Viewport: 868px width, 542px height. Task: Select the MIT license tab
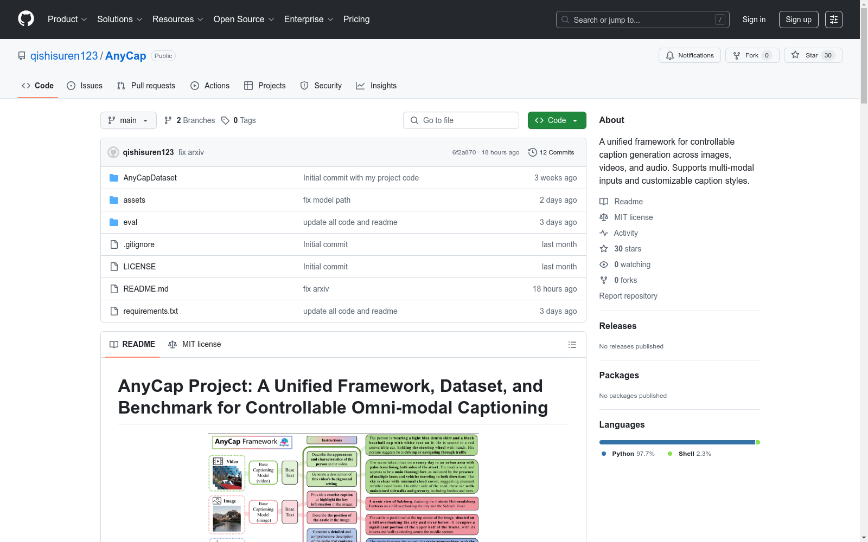[x=195, y=344]
